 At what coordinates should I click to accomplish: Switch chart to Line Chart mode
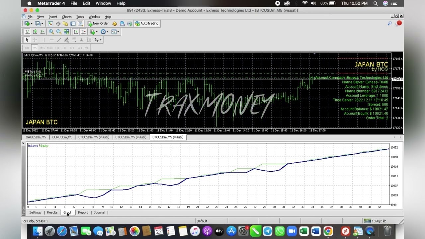click(x=42, y=32)
